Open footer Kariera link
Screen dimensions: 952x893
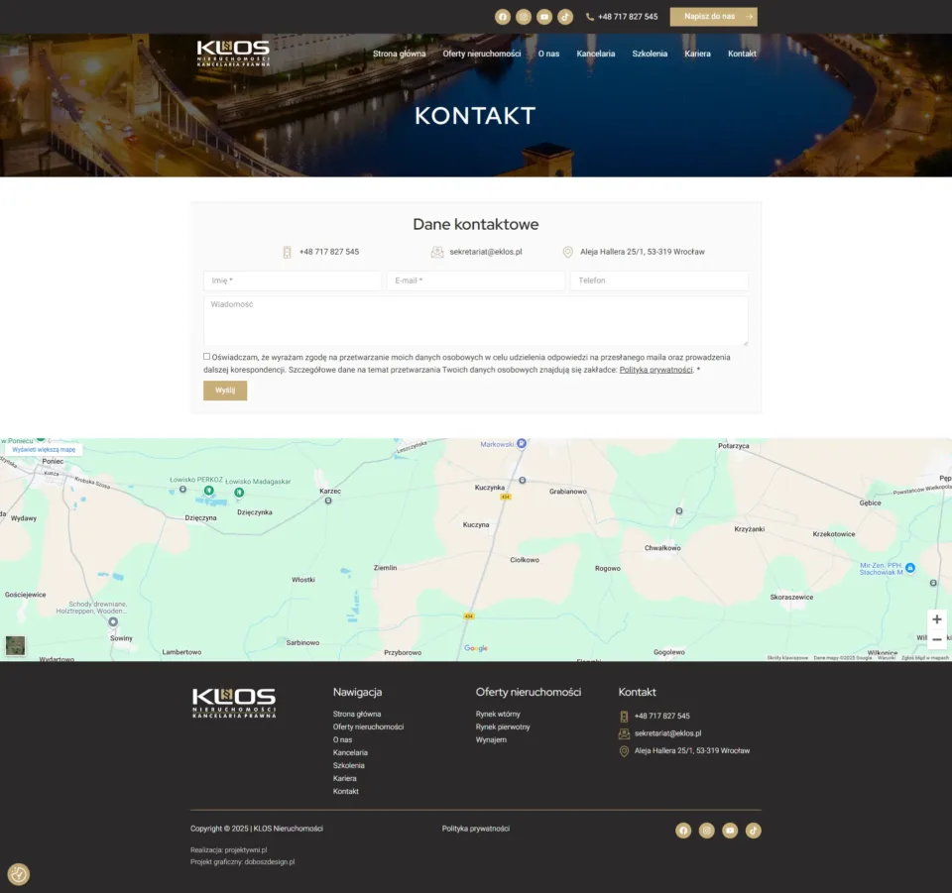tap(345, 778)
